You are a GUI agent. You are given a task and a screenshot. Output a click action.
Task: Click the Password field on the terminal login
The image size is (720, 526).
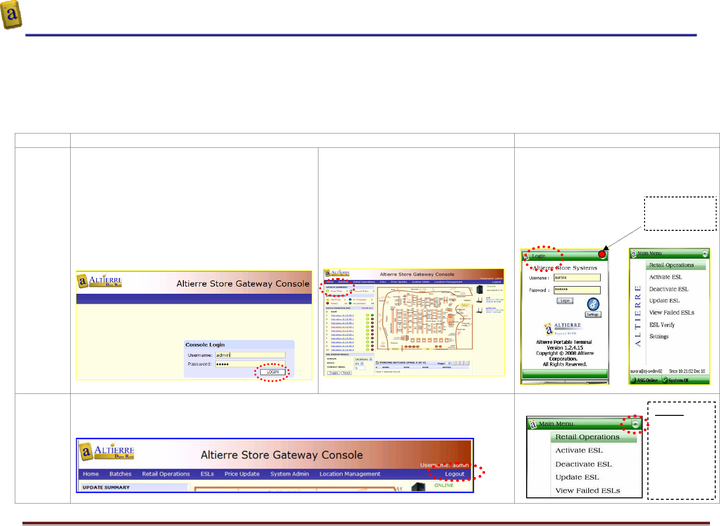pyautogui.click(x=577, y=290)
